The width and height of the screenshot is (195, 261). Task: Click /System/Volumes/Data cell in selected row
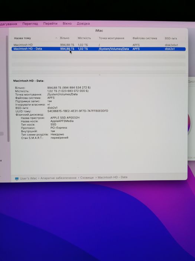coord(114,49)
